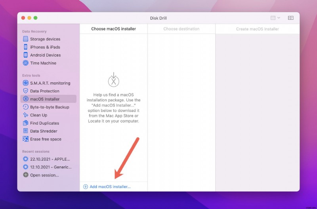Click Add macOS installer... link

[x=110, y=187]
